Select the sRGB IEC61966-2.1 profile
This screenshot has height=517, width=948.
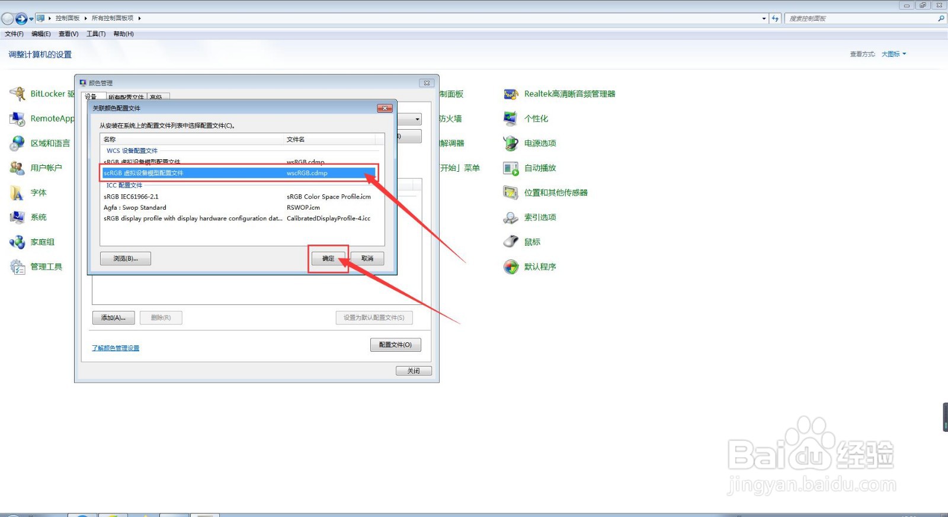[x=239, y=197]
